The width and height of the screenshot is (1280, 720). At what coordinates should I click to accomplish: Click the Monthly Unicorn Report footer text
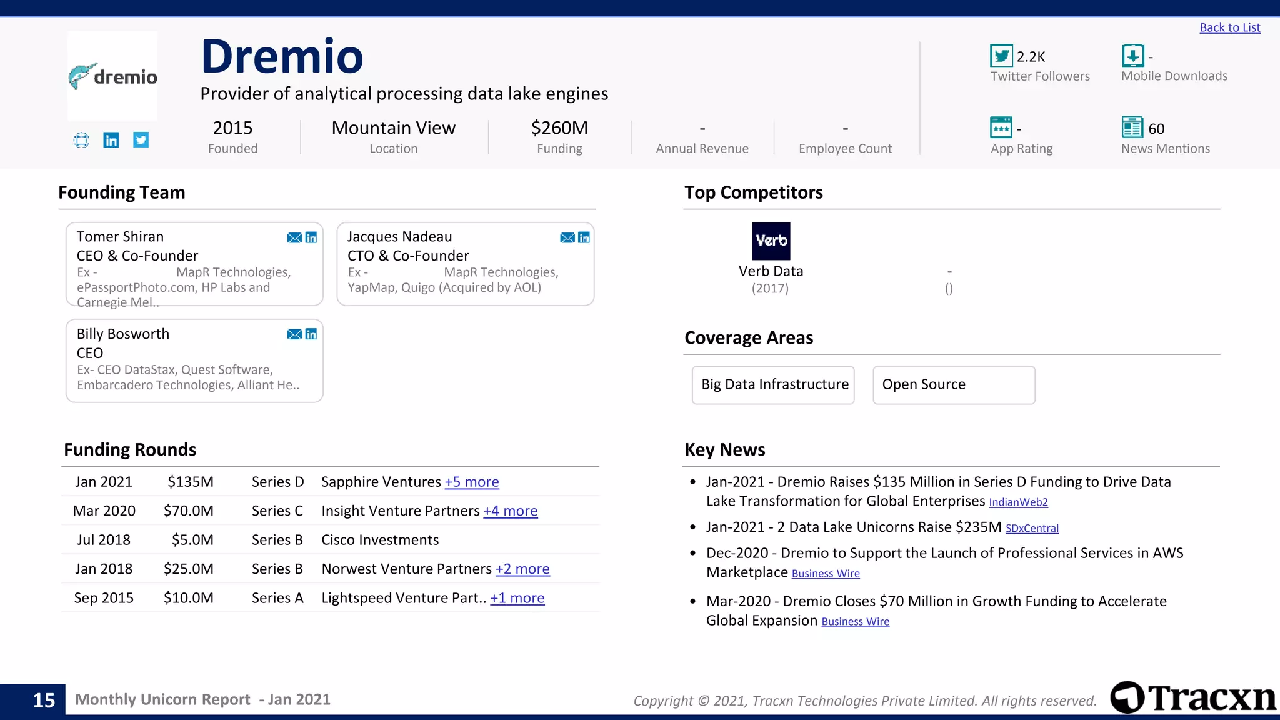[x=202, y=699]
